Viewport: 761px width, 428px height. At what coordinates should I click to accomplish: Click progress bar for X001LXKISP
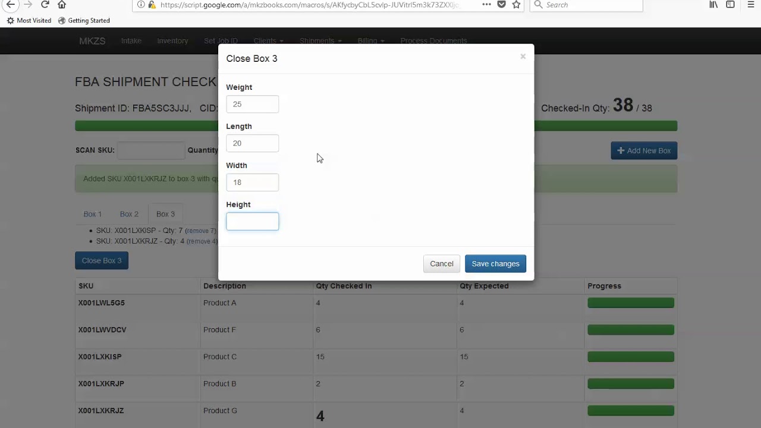click(631, 357)
